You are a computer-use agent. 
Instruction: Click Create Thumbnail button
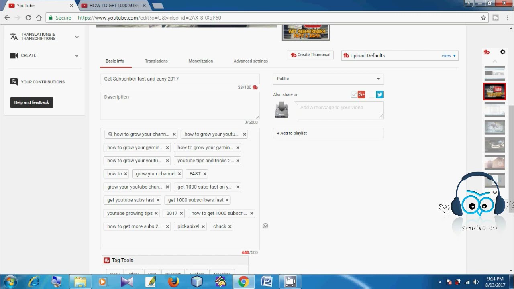point(310,55)
